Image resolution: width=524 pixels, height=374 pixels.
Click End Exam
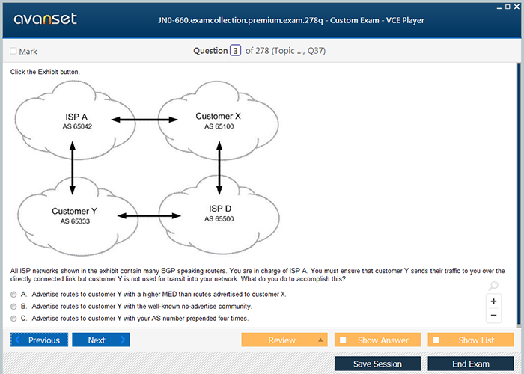pos(471,364)
